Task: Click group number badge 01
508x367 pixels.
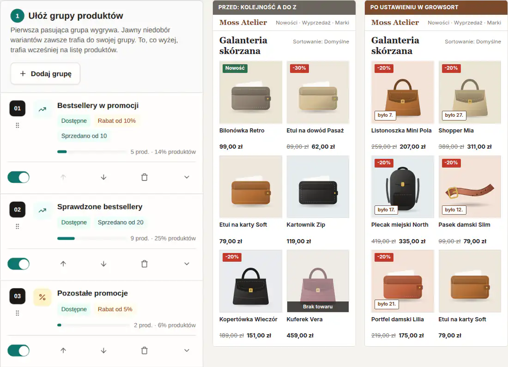Action: pos(18,108)
